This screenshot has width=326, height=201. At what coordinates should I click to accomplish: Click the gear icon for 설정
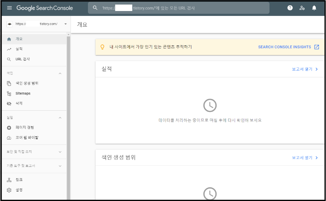tap(9, 190)
